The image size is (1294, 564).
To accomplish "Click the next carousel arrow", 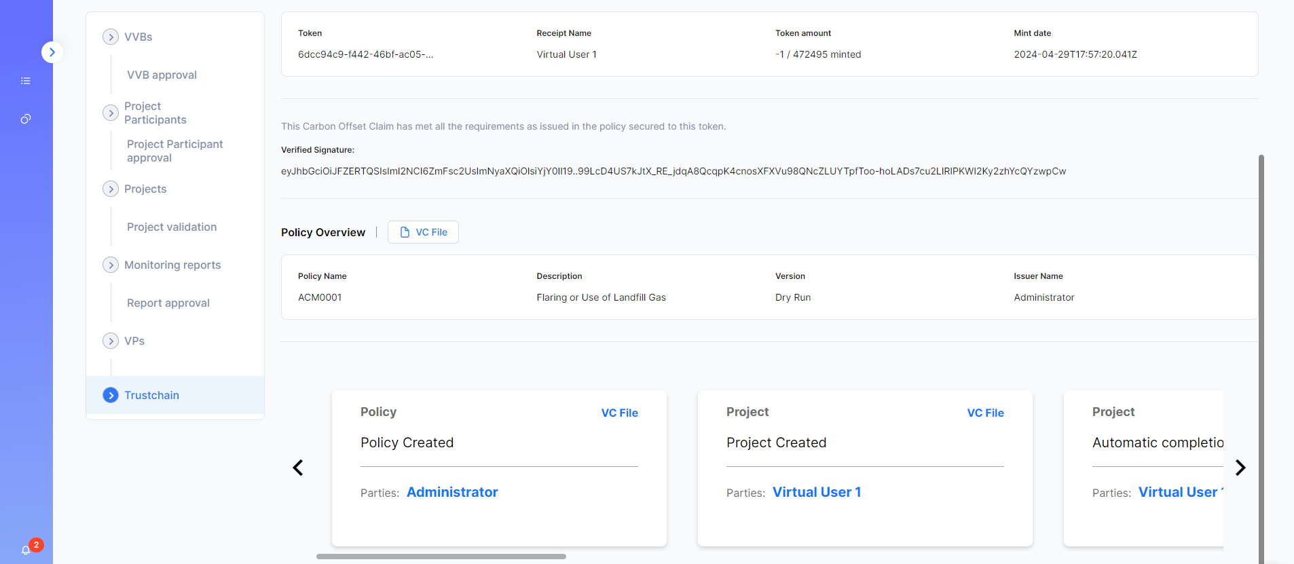I will (x=1240, y=468).
